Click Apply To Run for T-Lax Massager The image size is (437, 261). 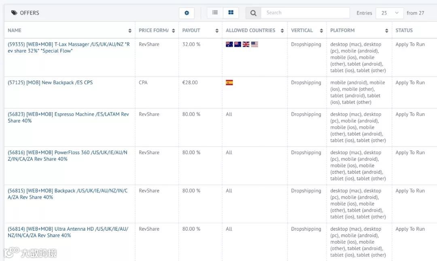coord(410,44)
